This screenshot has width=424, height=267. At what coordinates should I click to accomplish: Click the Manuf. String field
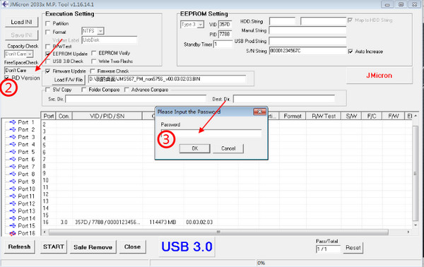(x=307, y=30)
